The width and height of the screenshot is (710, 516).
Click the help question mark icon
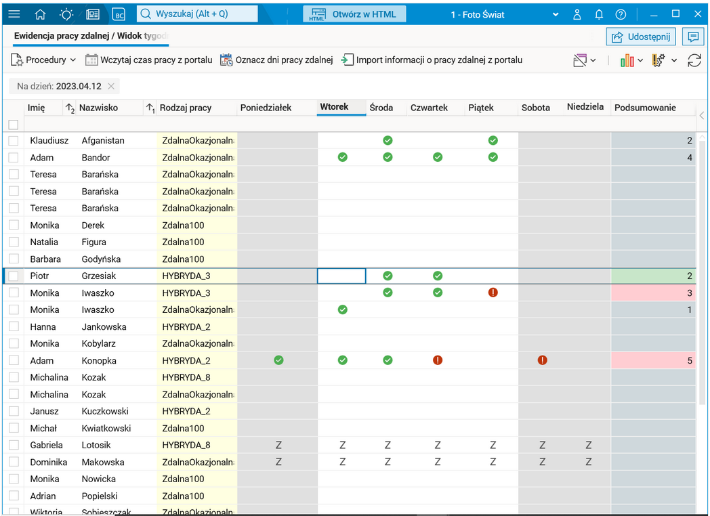[621, 14]
